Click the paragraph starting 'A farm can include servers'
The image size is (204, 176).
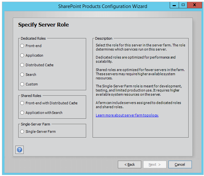(138, 105)
